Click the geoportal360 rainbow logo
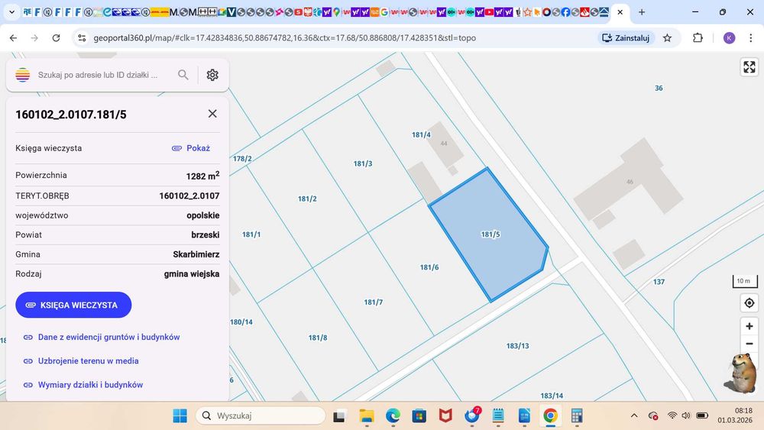764x430 pixels. pos(22,75)
